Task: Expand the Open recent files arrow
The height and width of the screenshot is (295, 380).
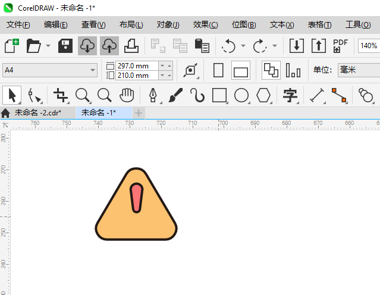Action: (x=48, y=46)
